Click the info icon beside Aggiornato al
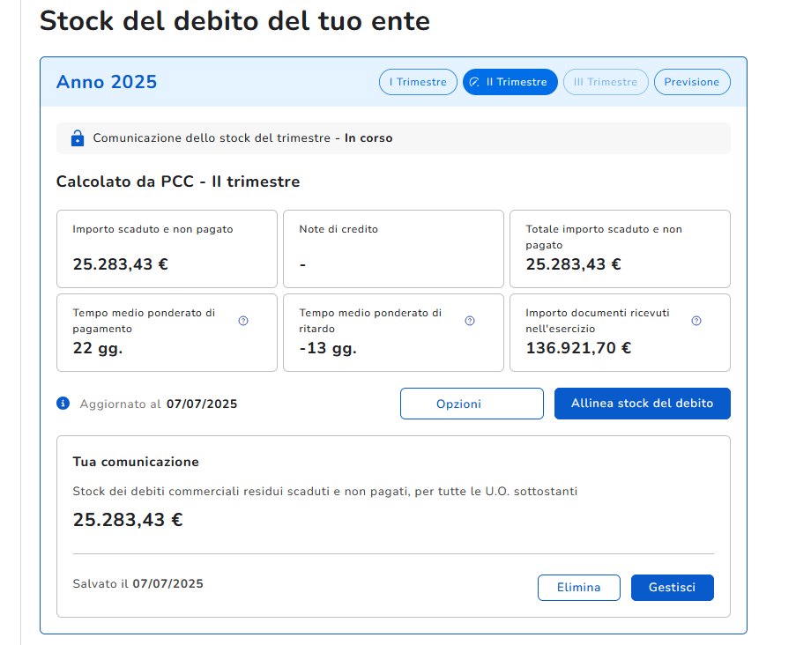The height and width of the screenshot is (645, 796). tap(63, 404)
